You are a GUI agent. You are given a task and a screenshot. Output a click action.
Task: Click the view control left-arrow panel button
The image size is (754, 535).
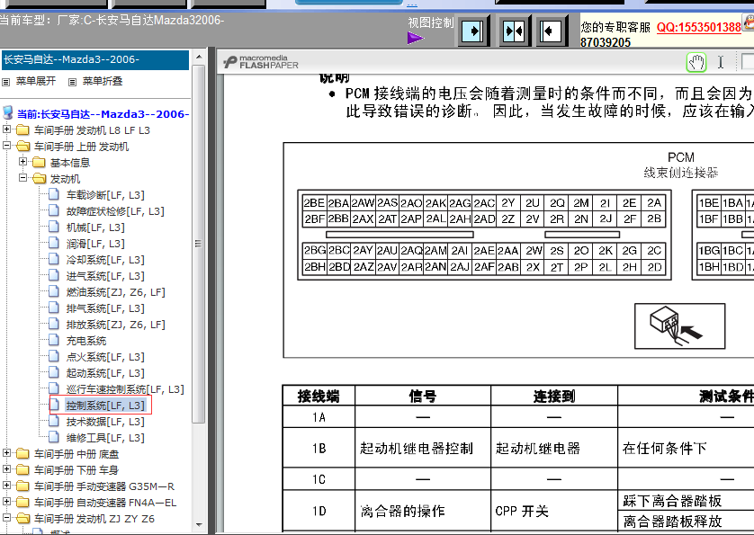click(x=551, y=31)
